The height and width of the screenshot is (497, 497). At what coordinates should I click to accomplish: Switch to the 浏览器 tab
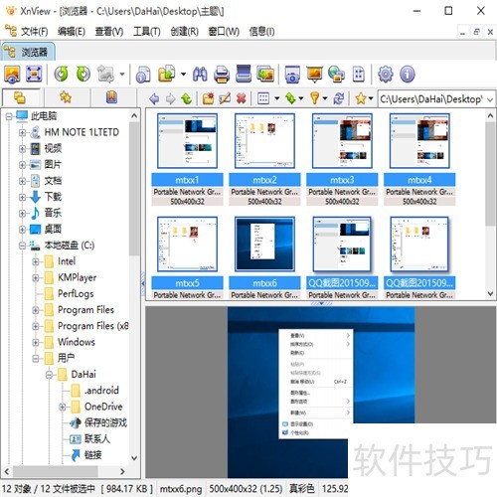(28, 52)
